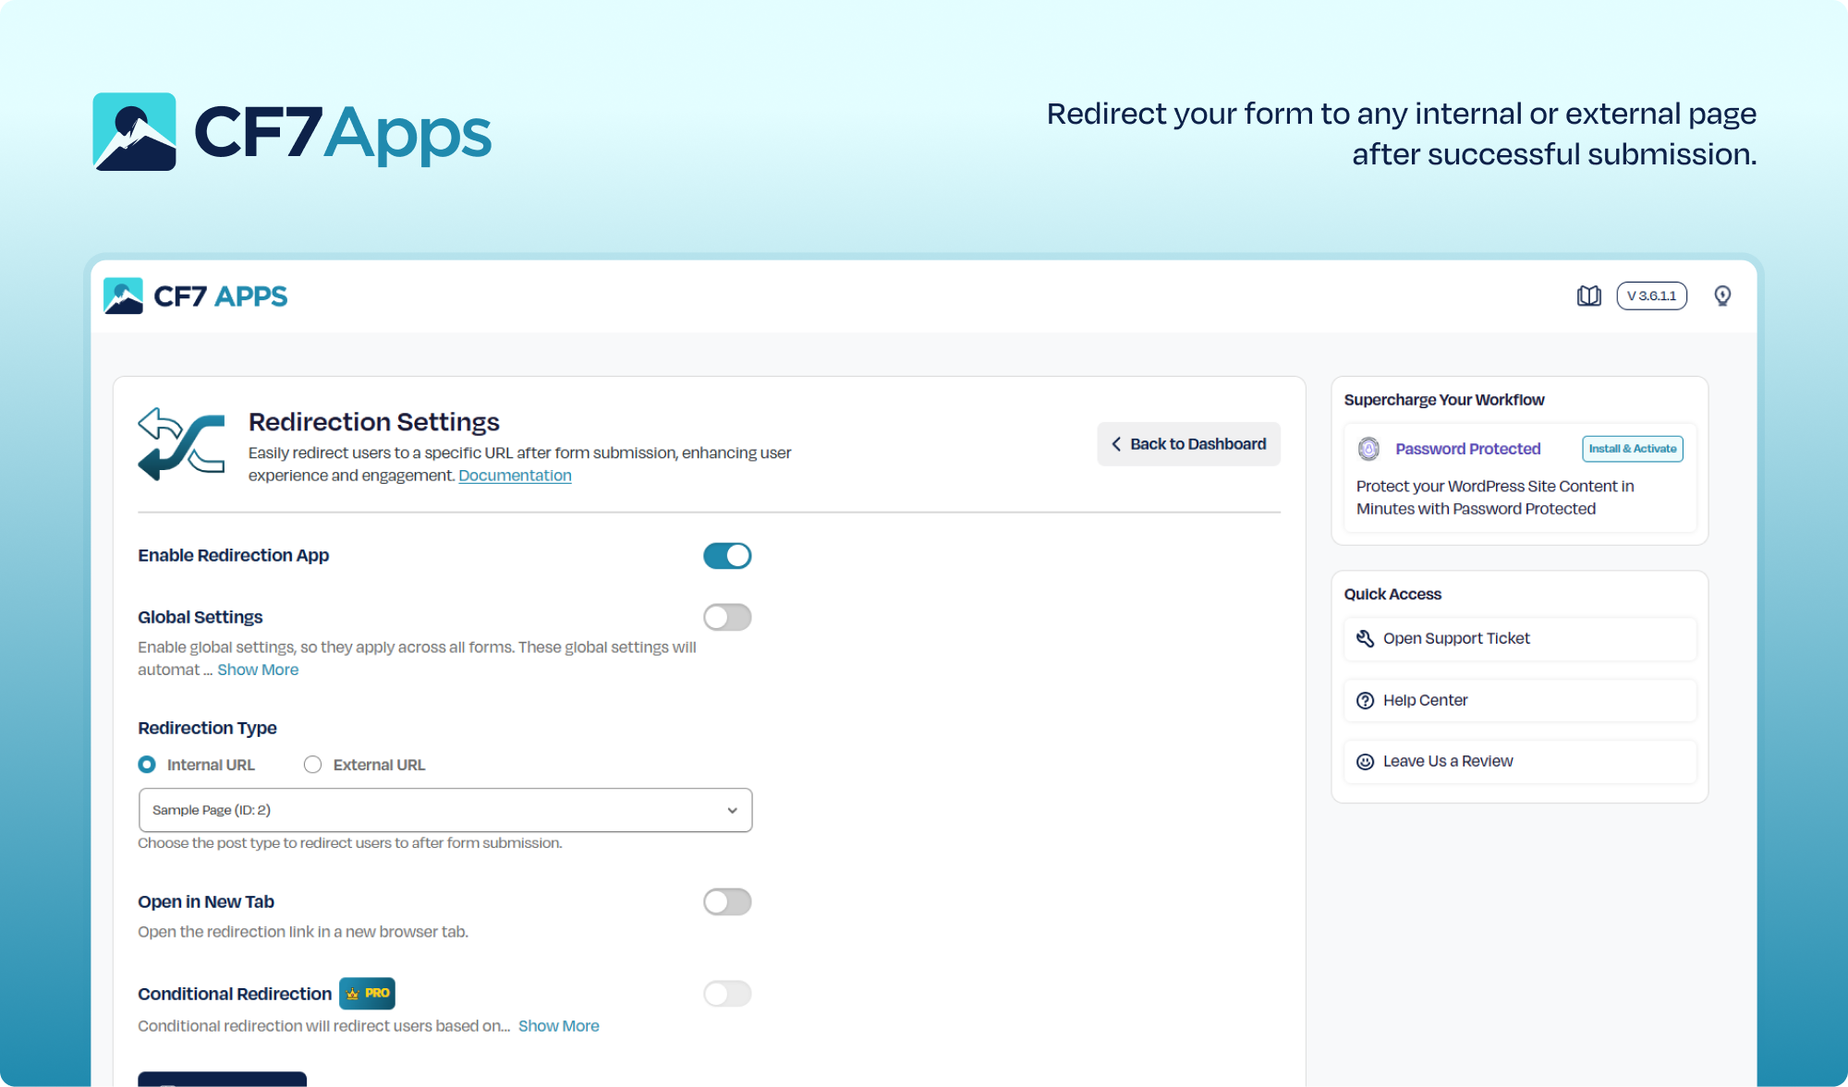The width and height of the screenshot is (1848, 1087).
Task: Open the Documentation link
Action: point(515,476)
